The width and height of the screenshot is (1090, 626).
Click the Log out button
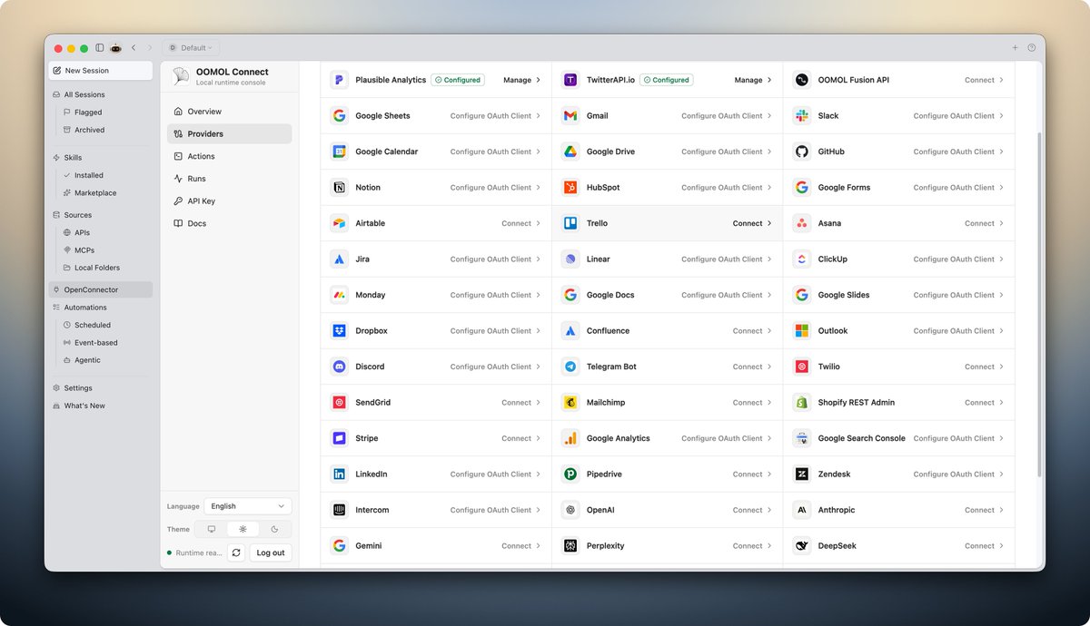click(271, 553)
